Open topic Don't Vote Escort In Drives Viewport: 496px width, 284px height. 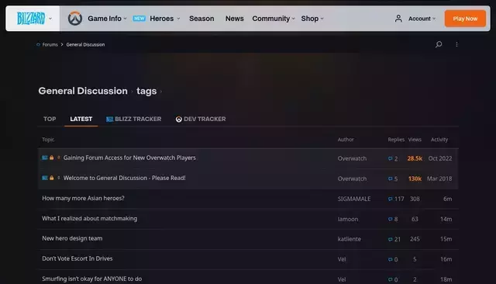77,258
